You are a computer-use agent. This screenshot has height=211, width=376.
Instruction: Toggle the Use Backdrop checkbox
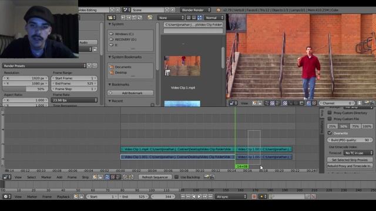tap(176, 177)
